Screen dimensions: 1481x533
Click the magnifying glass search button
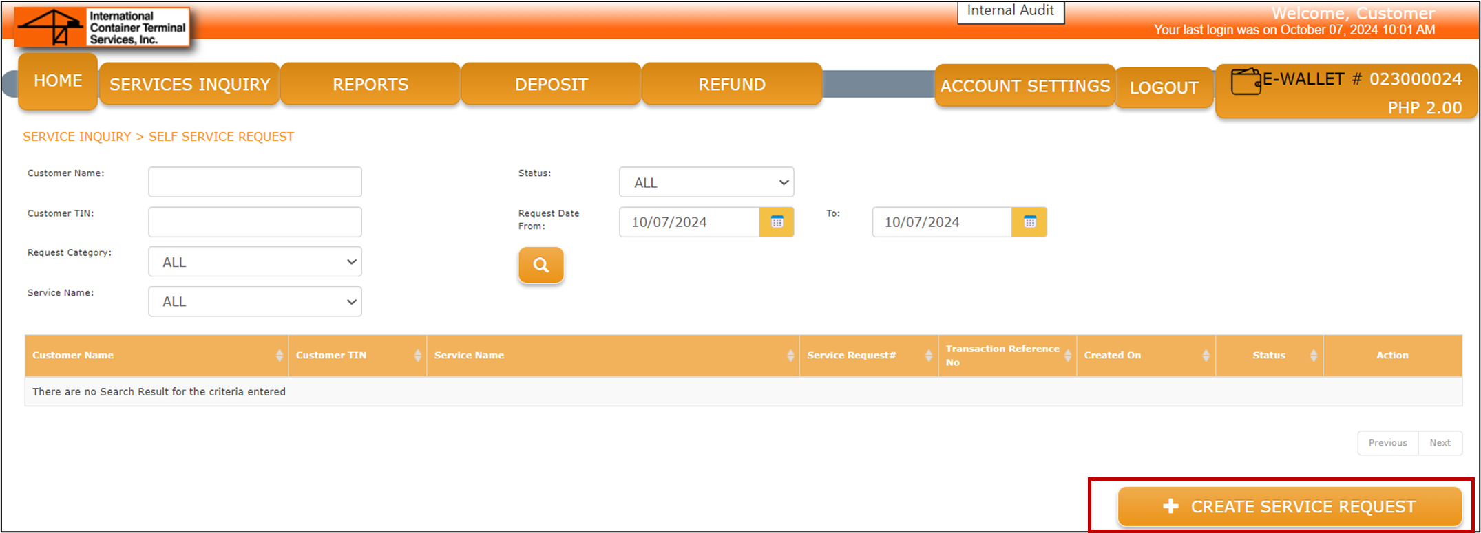(x=540, y=265)
